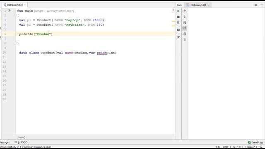This screenshot has height=149, width=265.
Task: Stop the running process
Action: pyautogui.click(x=178, y=17)
